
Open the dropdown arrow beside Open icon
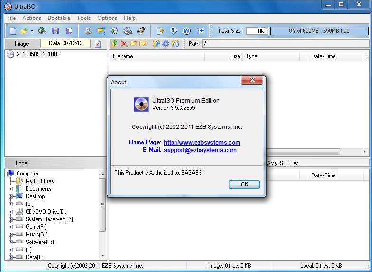click(x=32, y=31)
